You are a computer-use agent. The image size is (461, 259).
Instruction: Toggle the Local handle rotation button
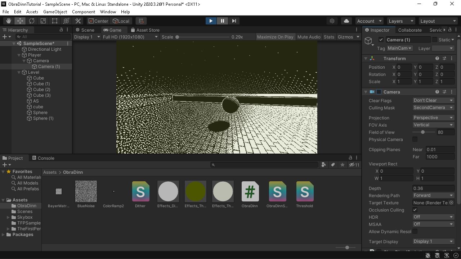(x=121, y=21)
